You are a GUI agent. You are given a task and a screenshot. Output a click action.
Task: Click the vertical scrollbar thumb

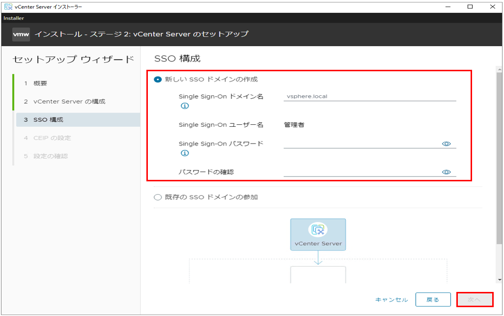[x=499, y=158]
